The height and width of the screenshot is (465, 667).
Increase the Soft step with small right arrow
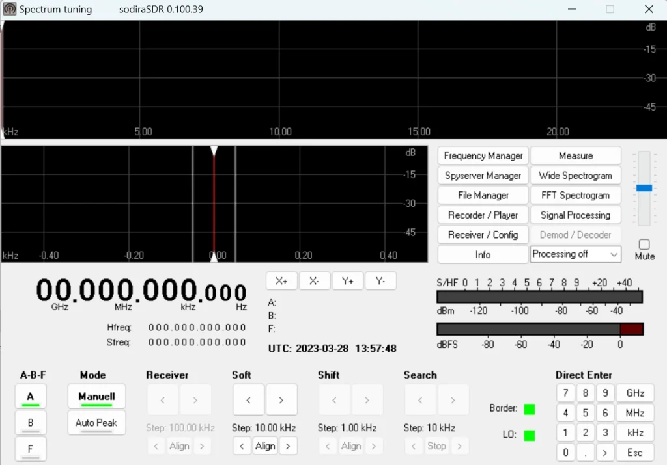tap(288, 446)
